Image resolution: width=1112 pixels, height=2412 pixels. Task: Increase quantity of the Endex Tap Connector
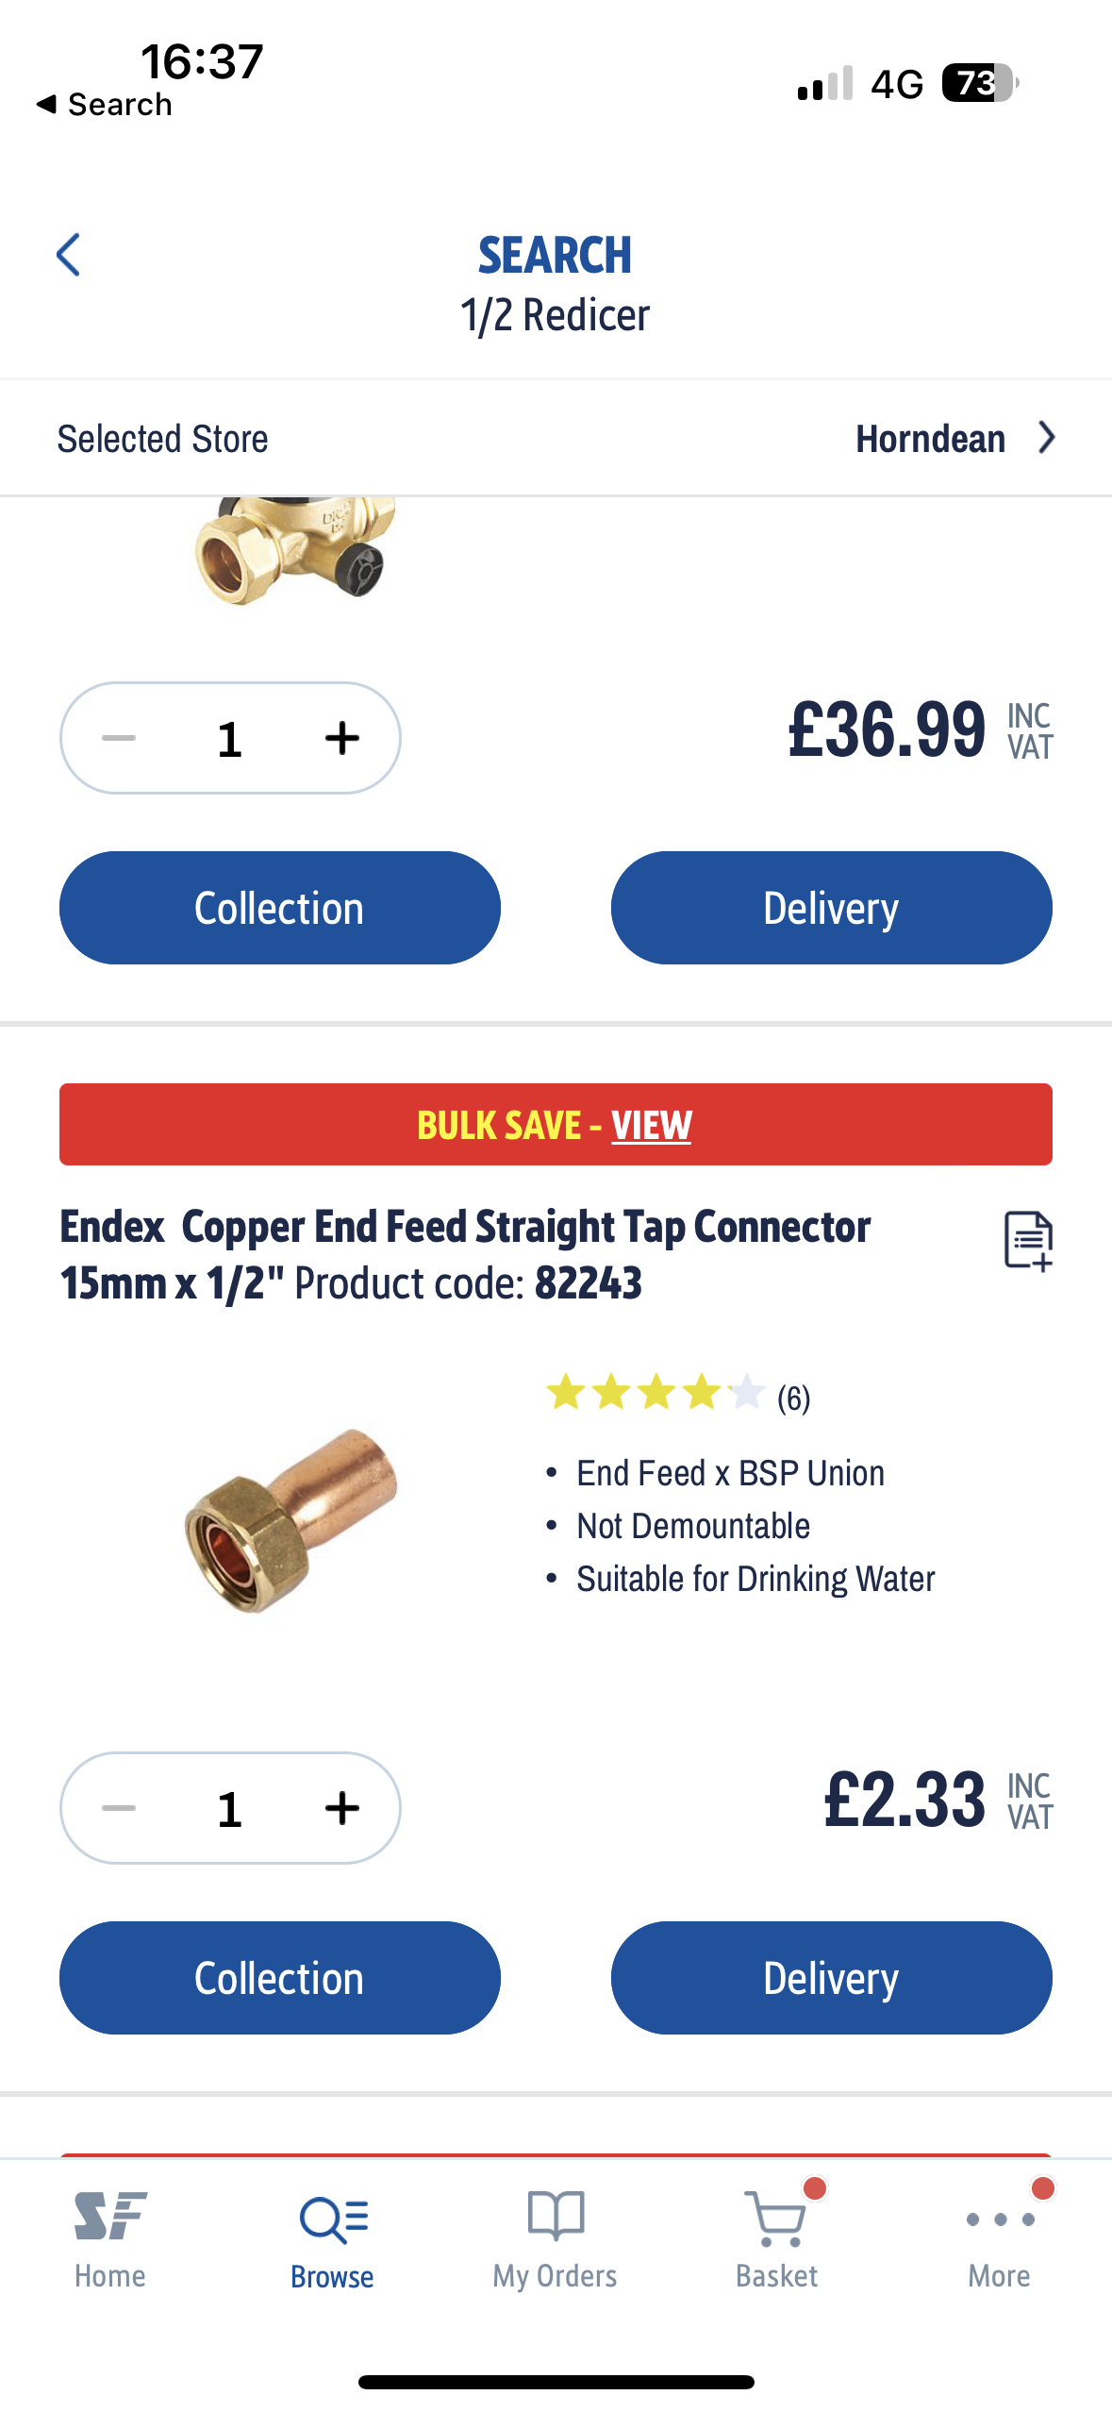[x=342, y=1808]
